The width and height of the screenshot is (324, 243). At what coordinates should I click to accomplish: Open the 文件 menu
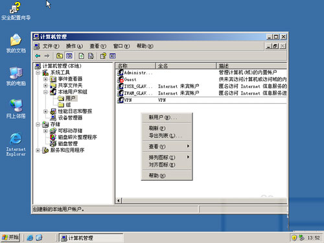(x=51, y=46)
